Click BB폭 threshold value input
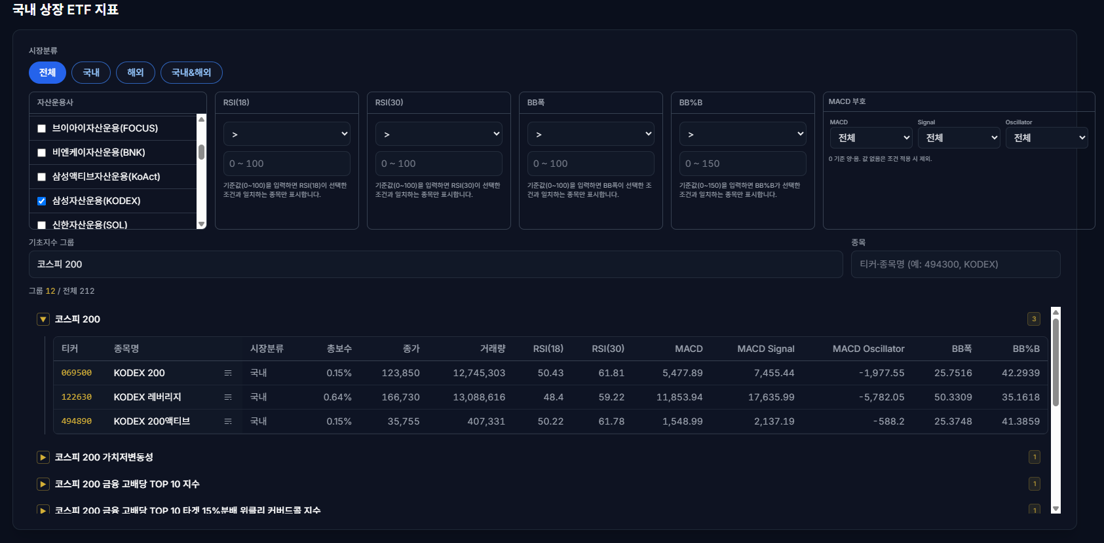The height and width of the screenshot is (543, 1104). 591,164
